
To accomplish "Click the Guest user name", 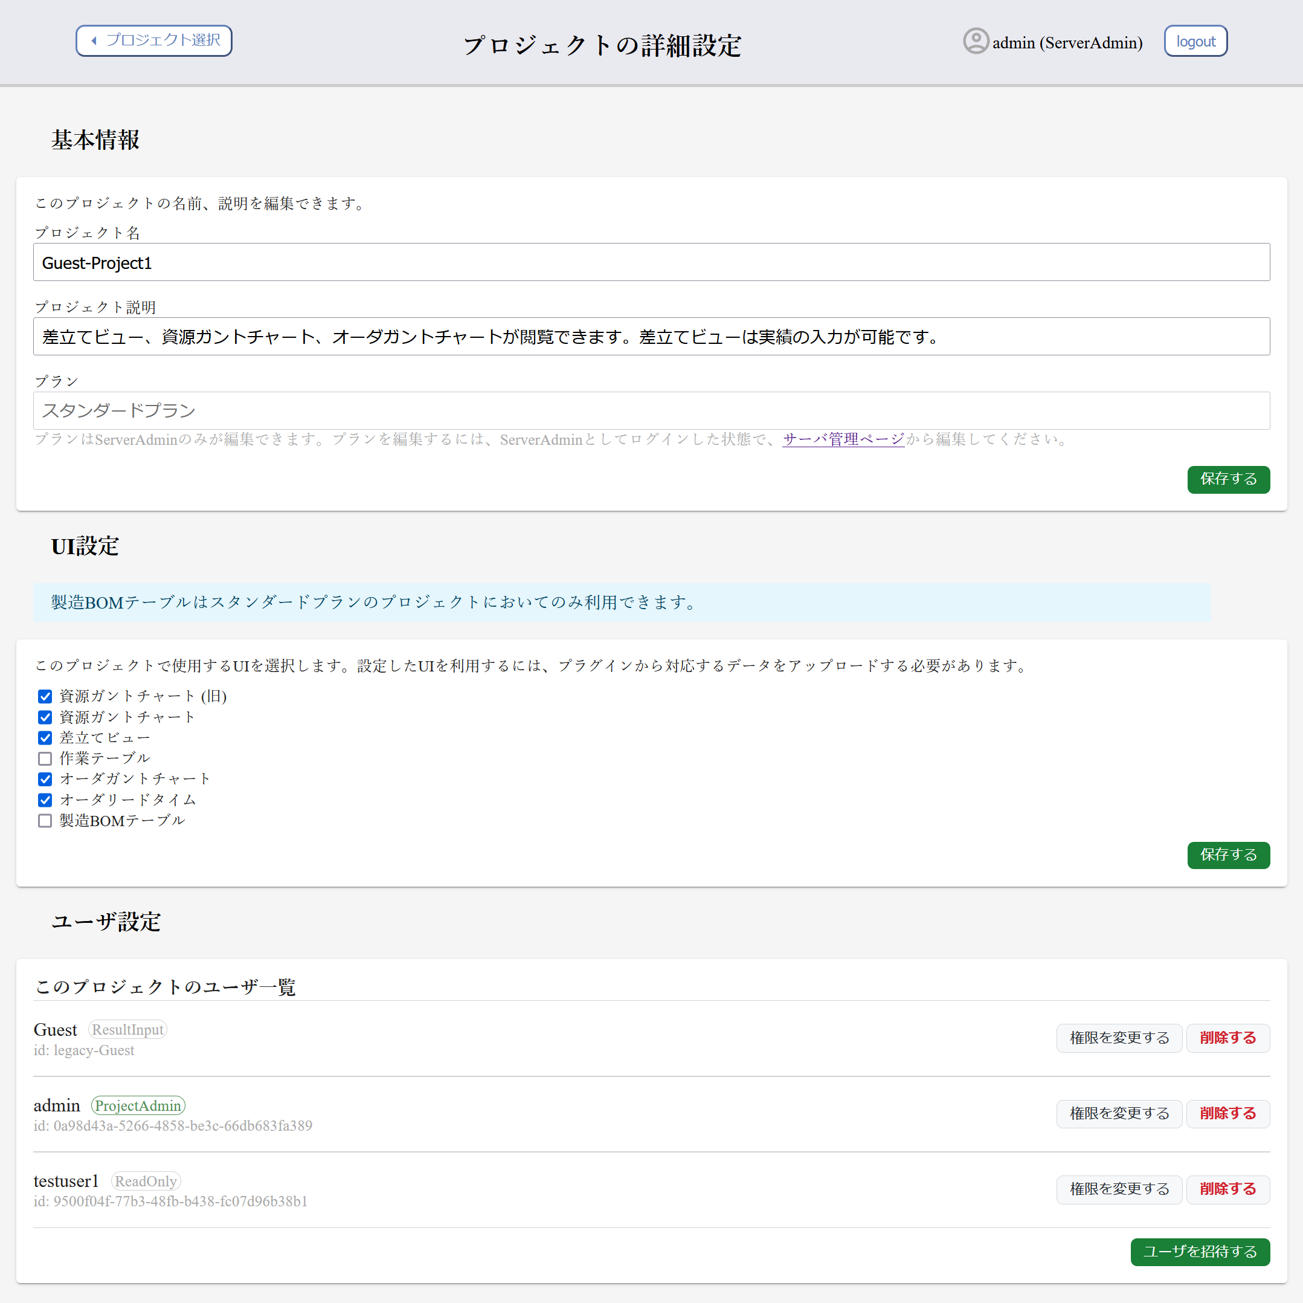I will click(56, 1030).
